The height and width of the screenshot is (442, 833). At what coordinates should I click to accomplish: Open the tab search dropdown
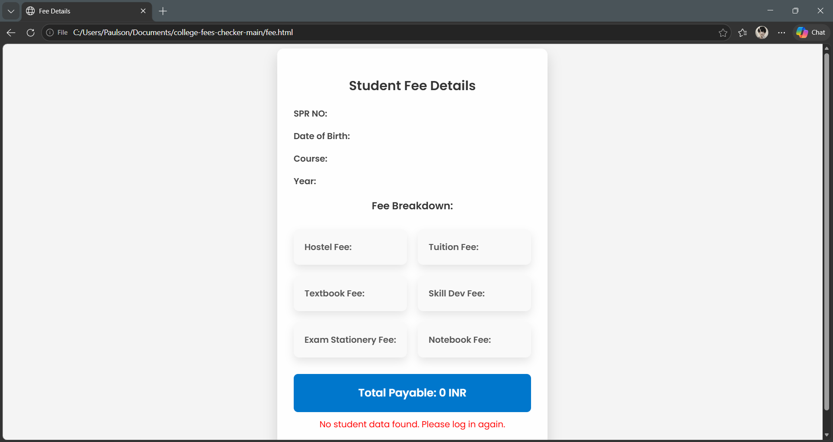11,11
